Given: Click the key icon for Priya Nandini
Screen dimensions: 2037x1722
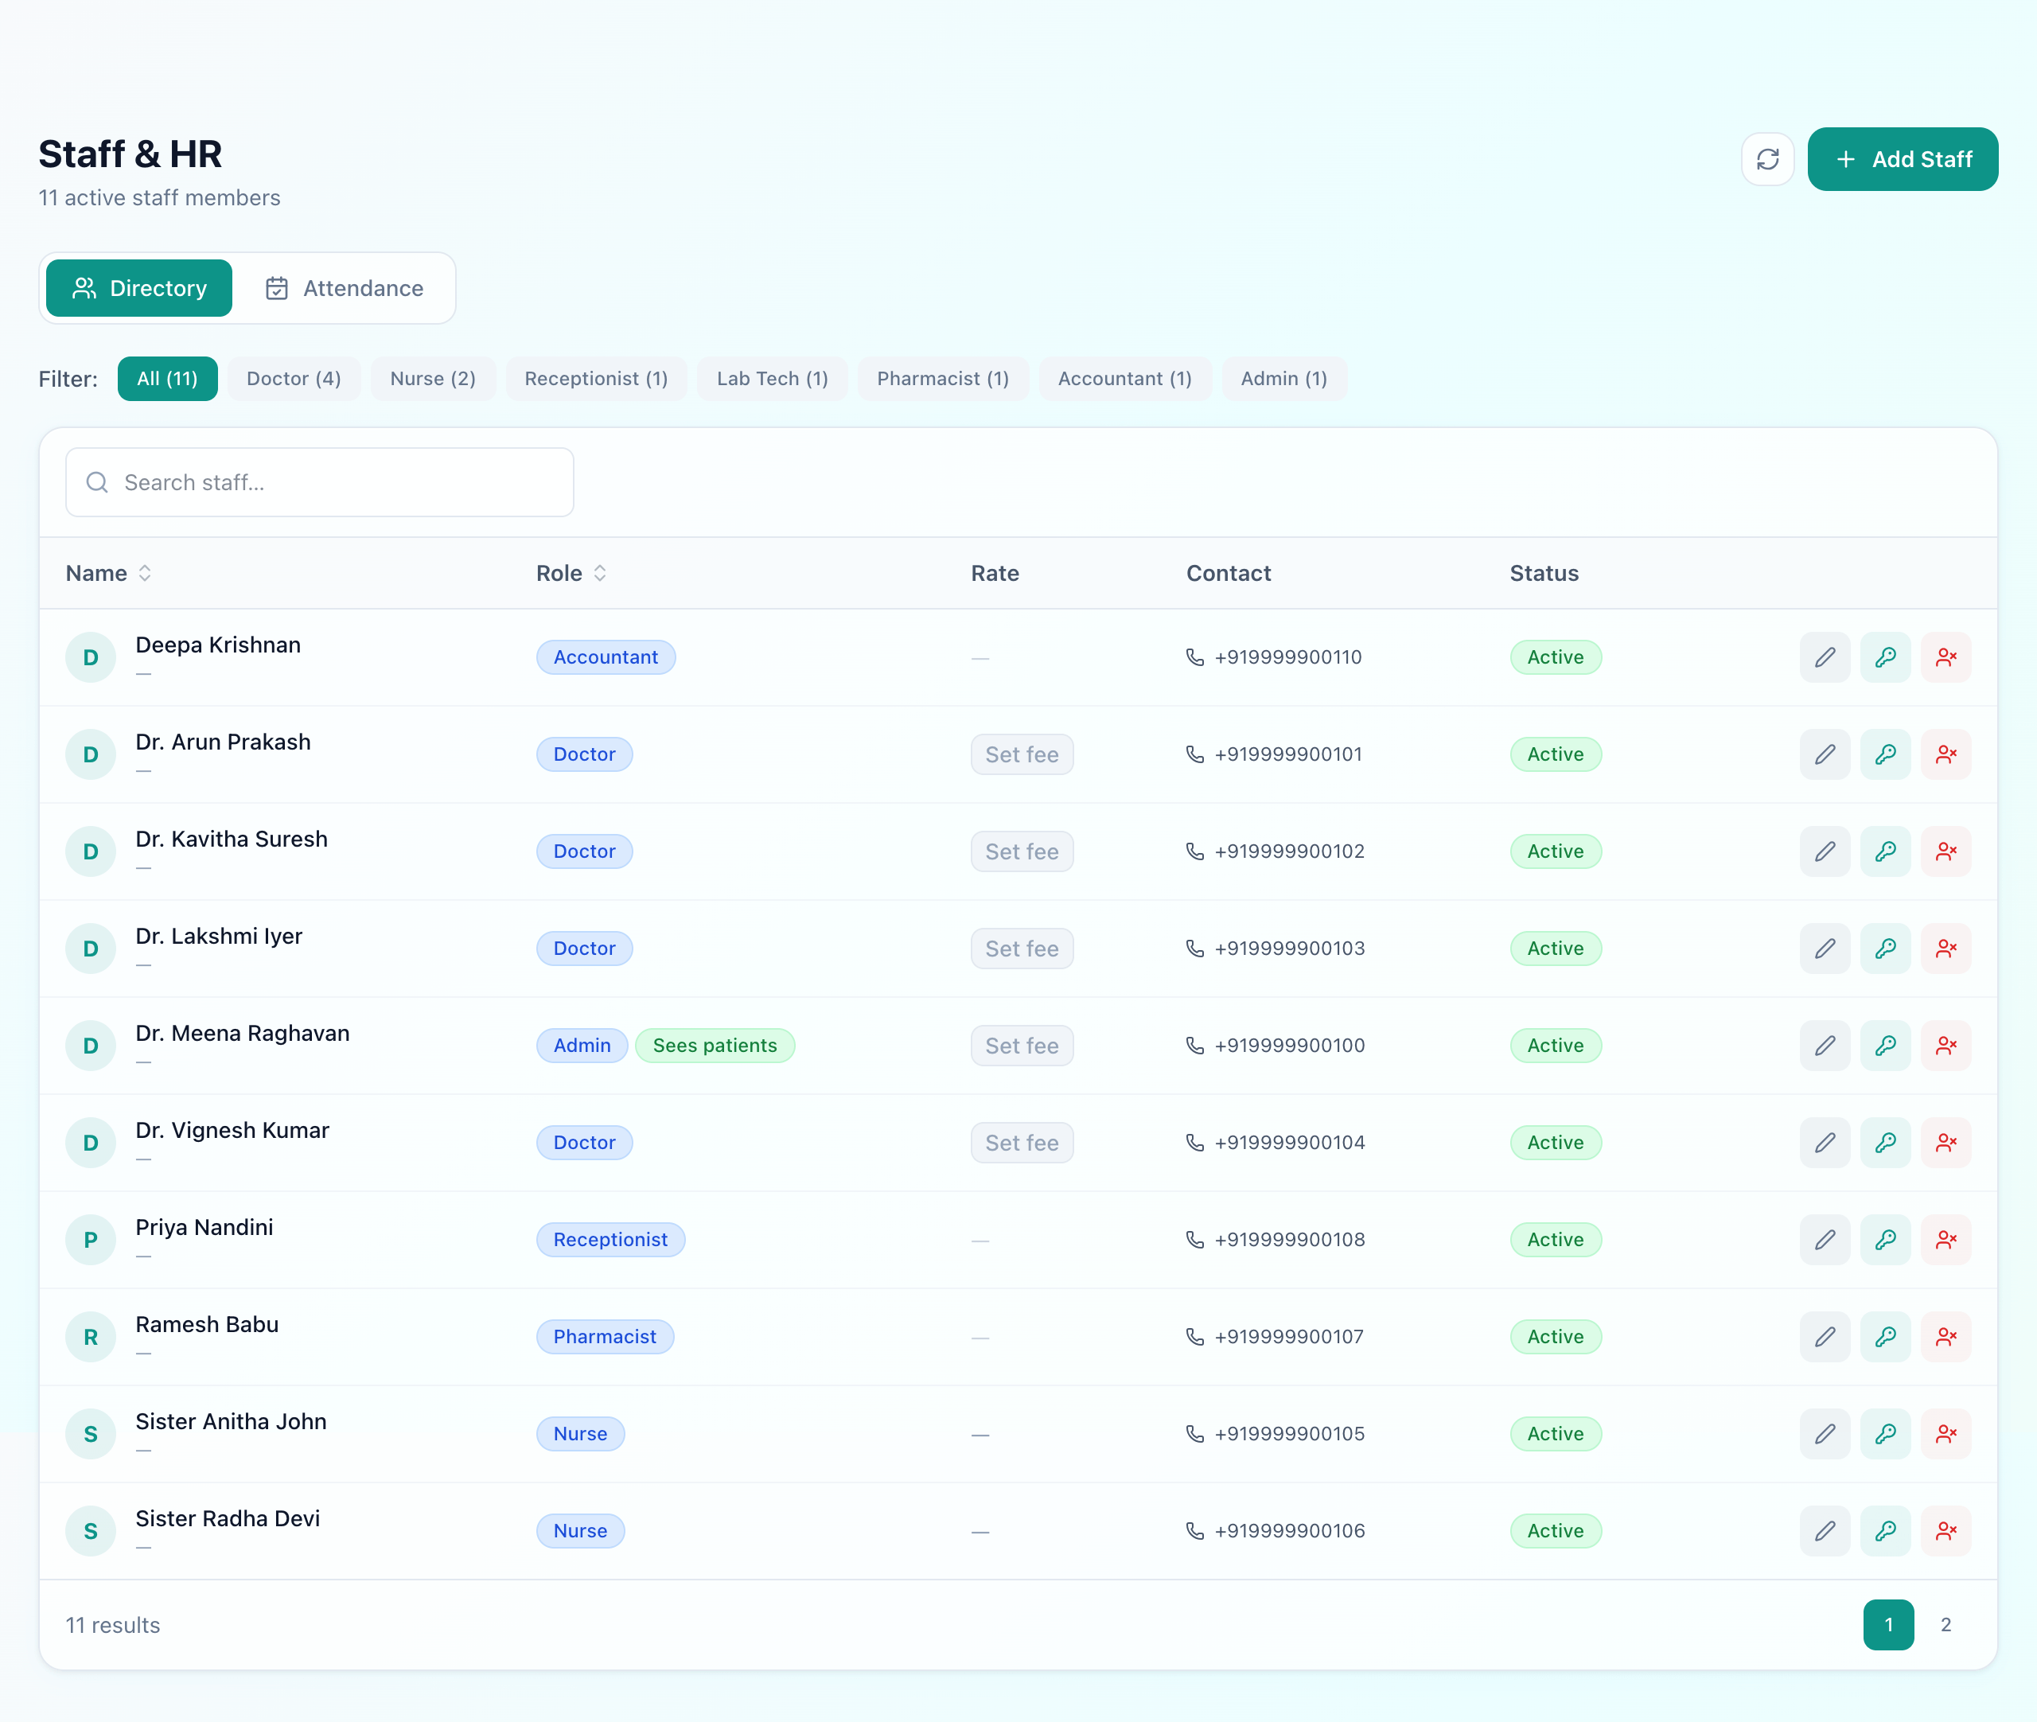Looking at the screenshot, I should pyautogui.click(x=1885, y=1240).
